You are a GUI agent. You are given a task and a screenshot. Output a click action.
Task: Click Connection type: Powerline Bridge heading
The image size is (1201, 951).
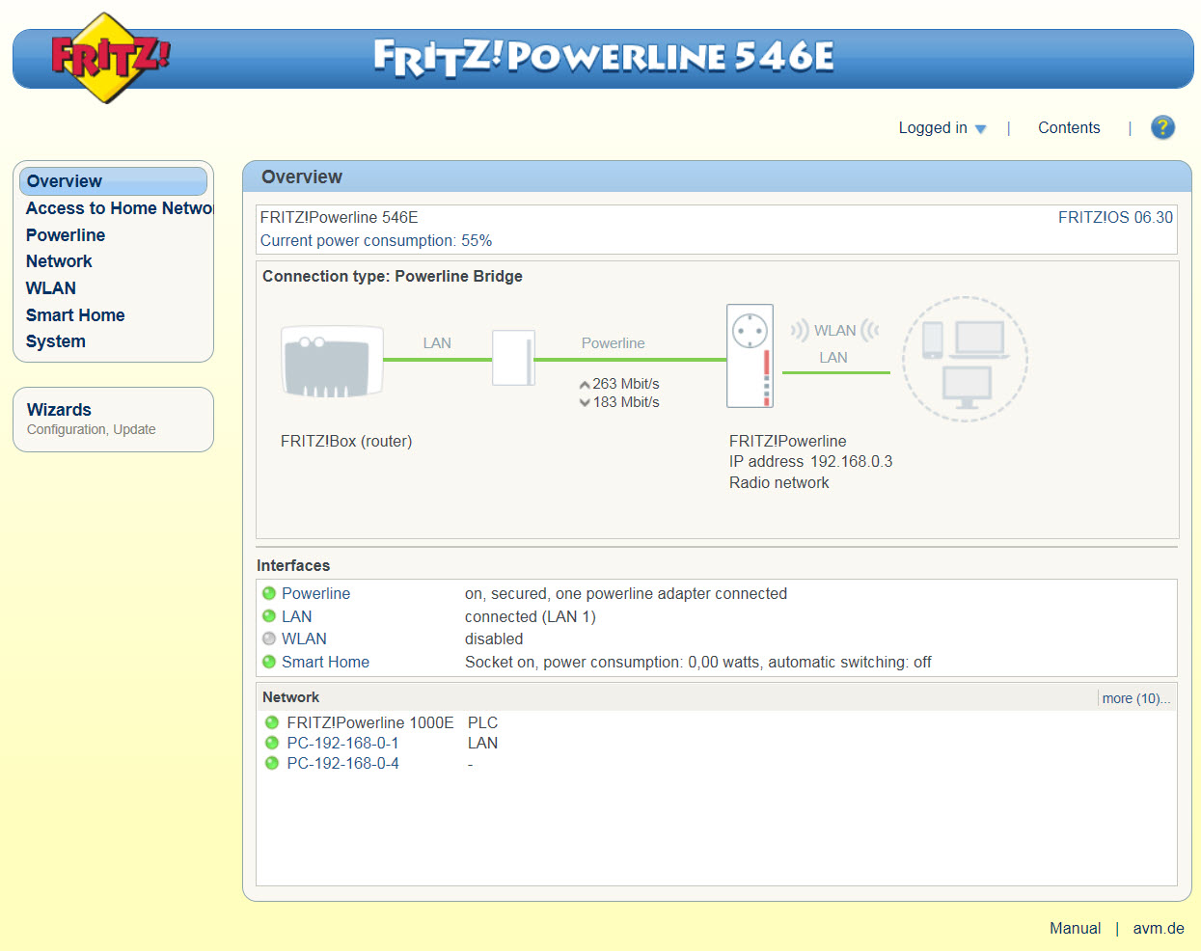coord(393,276)
